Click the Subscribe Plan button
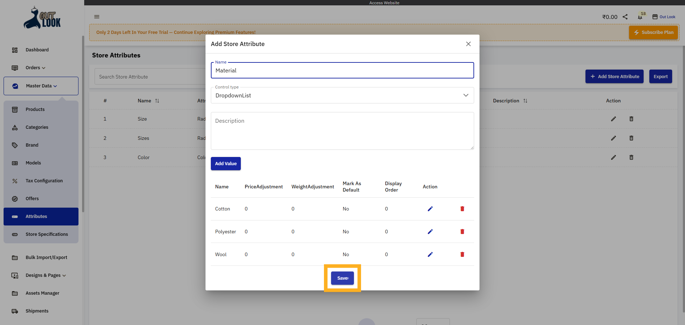This screenshot has width=685, height=325. (653, 32)
